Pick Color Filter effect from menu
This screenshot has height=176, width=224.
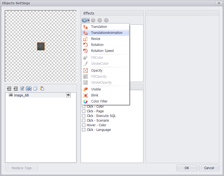click(99, 101)
